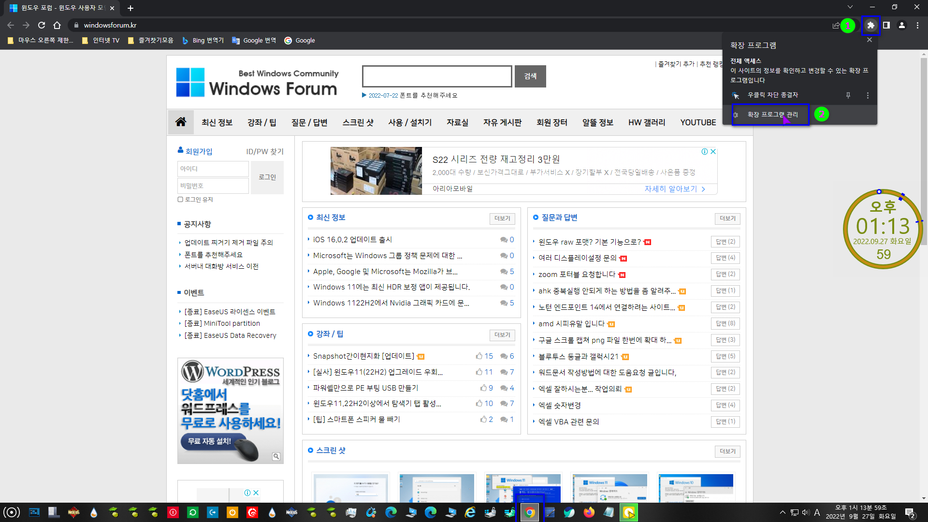Open the 자유 게시판 menu tab
This screenshot has width=928, height=522.
503,122
